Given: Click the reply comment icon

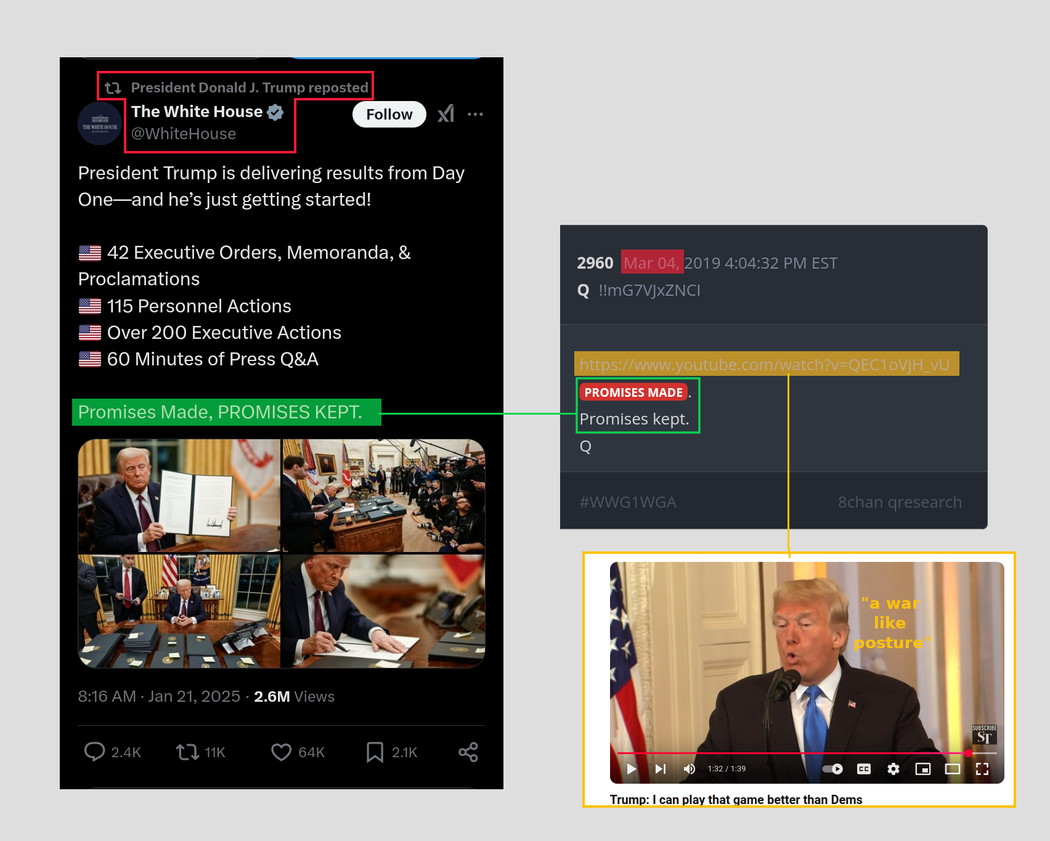Looking at the screenshot, I should [94, 752].
